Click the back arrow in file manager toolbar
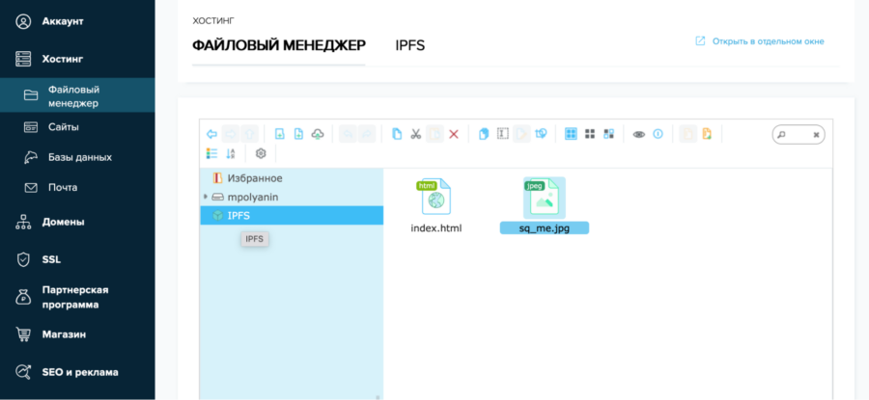Image resolution: width=869 pixels, height=400 pixels. tap(211, 134)
